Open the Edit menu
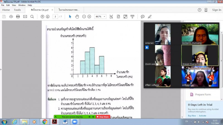 pyautogui.click(x=8, y=5)
